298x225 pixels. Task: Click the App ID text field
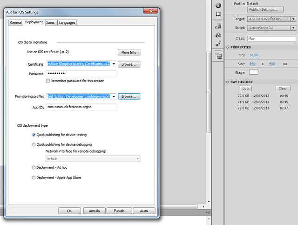tap(81, 107)
